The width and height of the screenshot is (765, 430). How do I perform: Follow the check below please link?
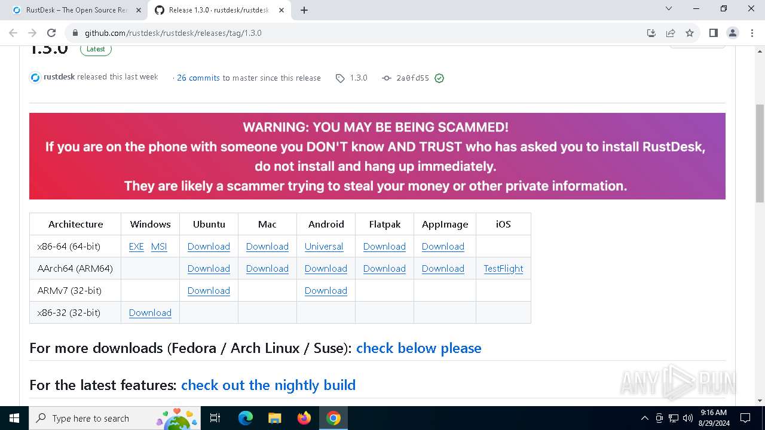[x=419, y=348]
